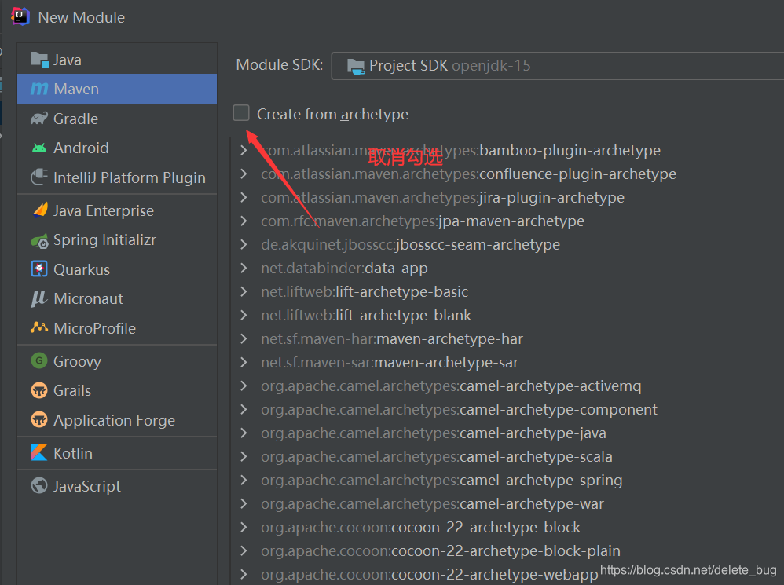The width and height of the screenshot is (784, 585).
Task: Click the Quarkus icon
Action: (x=39, y=269)
